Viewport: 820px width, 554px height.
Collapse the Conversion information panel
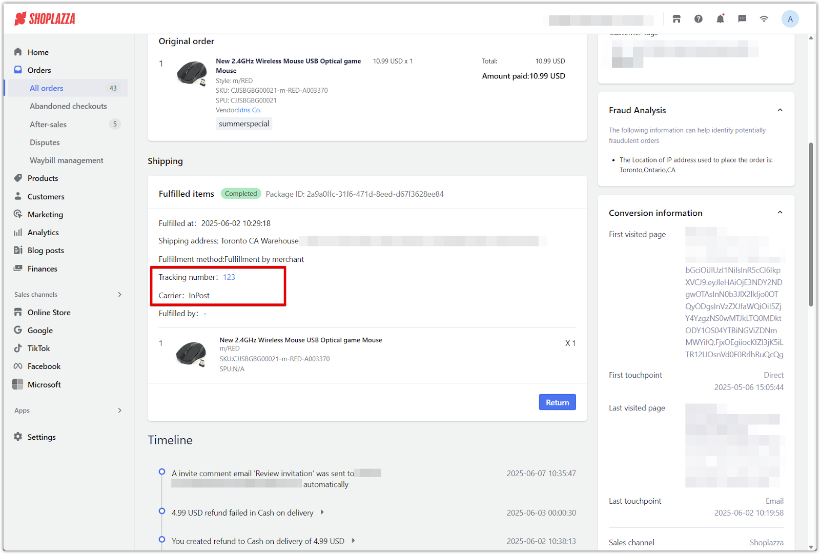(x=780, y=213)
